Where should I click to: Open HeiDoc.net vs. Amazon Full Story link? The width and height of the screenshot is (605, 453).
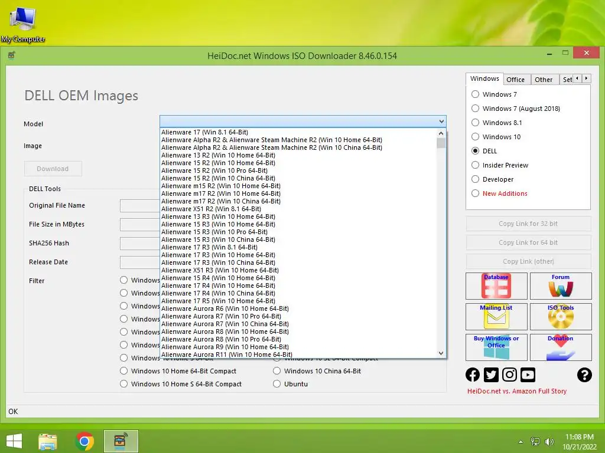pyautogui.click(x=516, y=392)
